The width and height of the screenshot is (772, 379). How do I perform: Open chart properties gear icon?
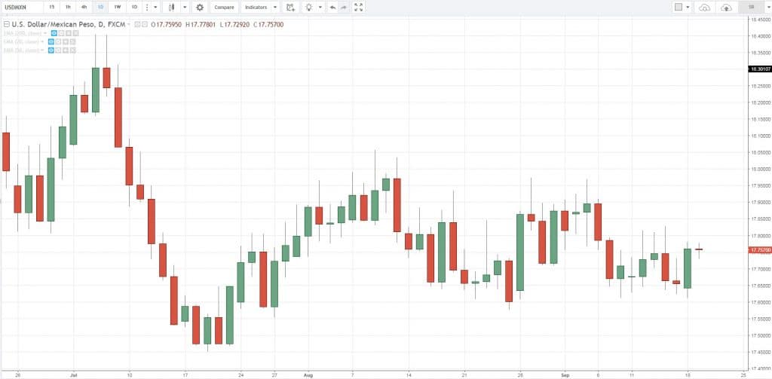tap(200, 7)
